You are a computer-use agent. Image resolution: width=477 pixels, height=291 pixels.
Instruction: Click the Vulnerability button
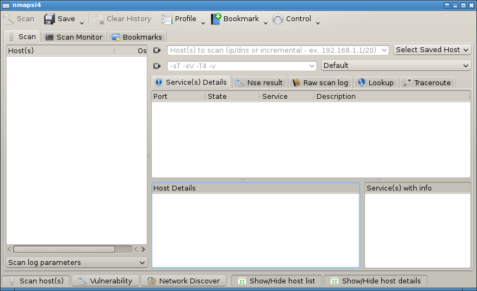click(106, 281)
